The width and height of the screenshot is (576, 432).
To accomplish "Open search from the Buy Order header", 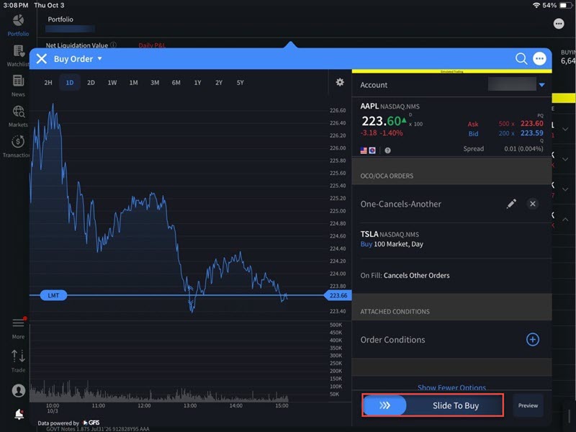I will point(521,59).
